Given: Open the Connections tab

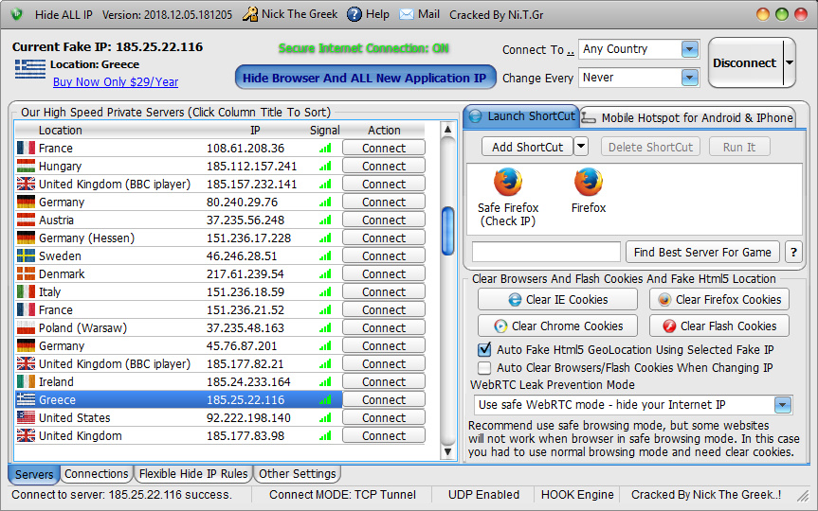Looking at the screenshot, I should [x=97, y=474].
